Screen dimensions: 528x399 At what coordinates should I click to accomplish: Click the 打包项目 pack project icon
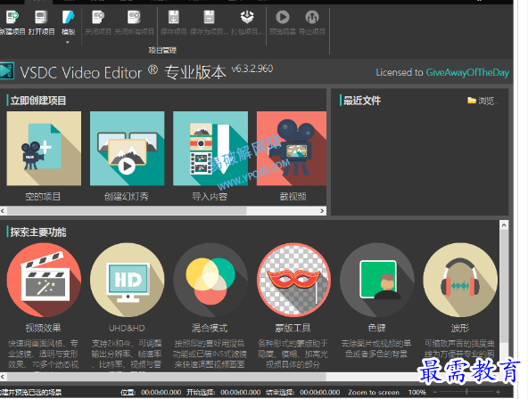coord(247,18)
